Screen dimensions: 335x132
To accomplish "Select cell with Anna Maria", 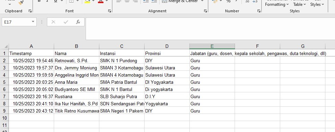I will click(76, 82).
